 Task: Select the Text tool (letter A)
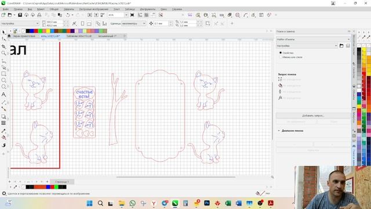(3, 95)
